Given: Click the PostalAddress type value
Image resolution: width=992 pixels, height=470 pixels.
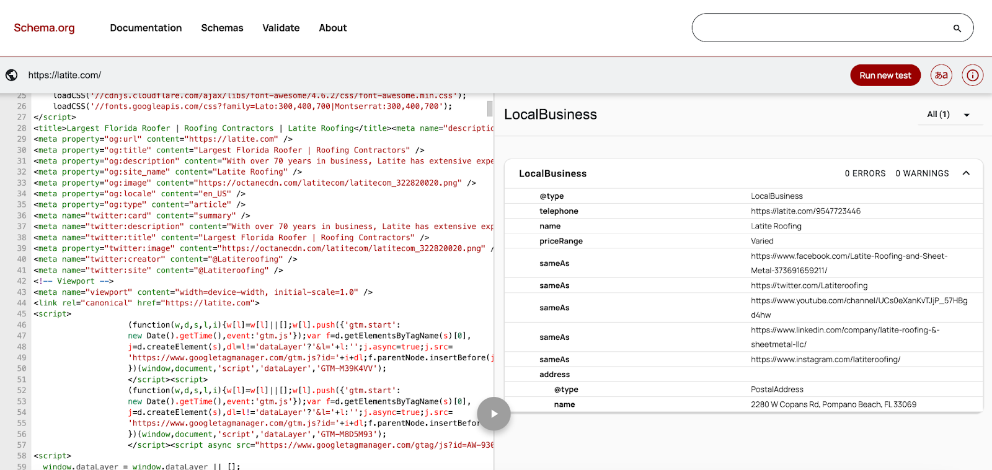Looking at the screenshot, I should click(777, 389).
